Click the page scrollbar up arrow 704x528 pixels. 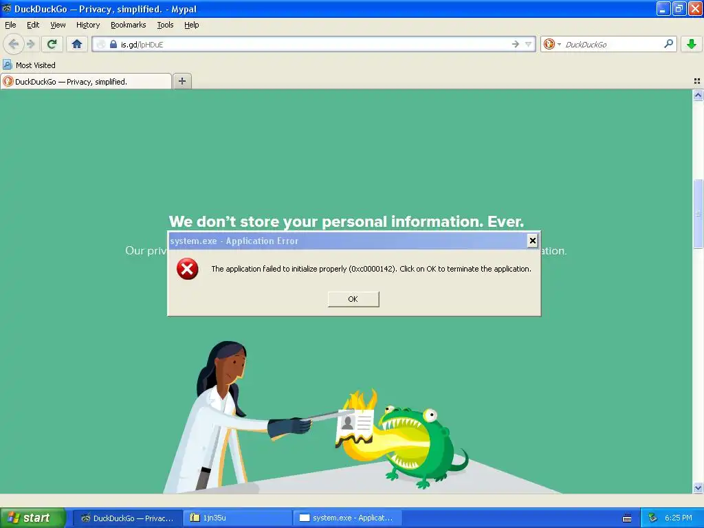click(698, 95)
